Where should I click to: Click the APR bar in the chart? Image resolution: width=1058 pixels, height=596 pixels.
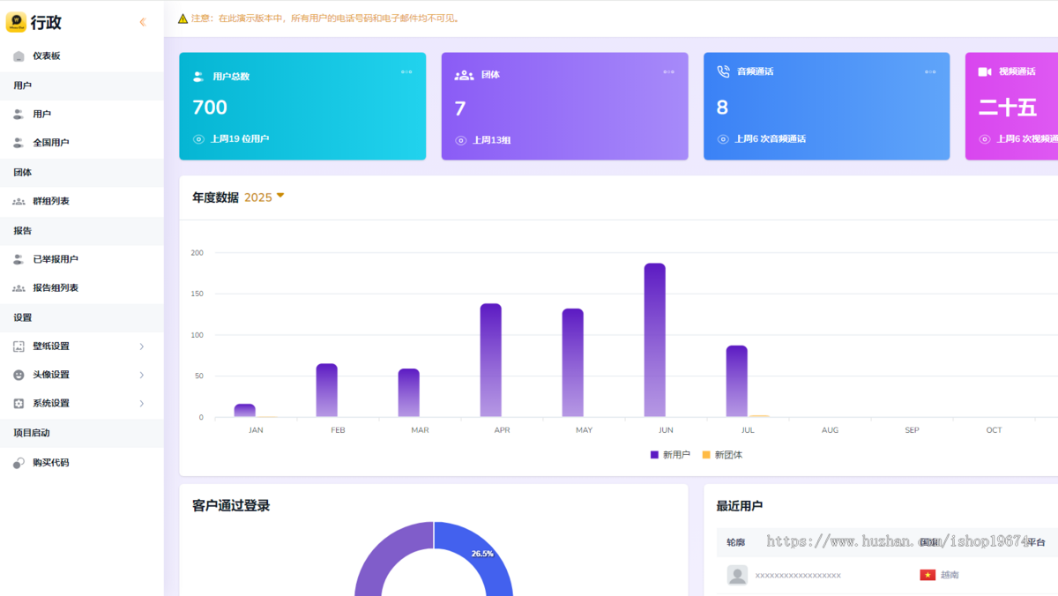pos(491,361)
